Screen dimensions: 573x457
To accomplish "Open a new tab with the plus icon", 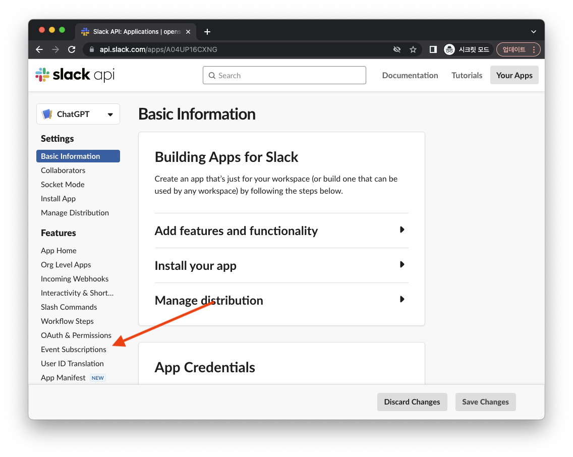I will [x=207, y=32].
